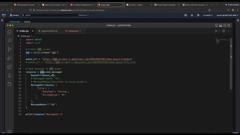240x135 pixels.
Task: Reload the browser page
Action: click(x=12, y=10)
